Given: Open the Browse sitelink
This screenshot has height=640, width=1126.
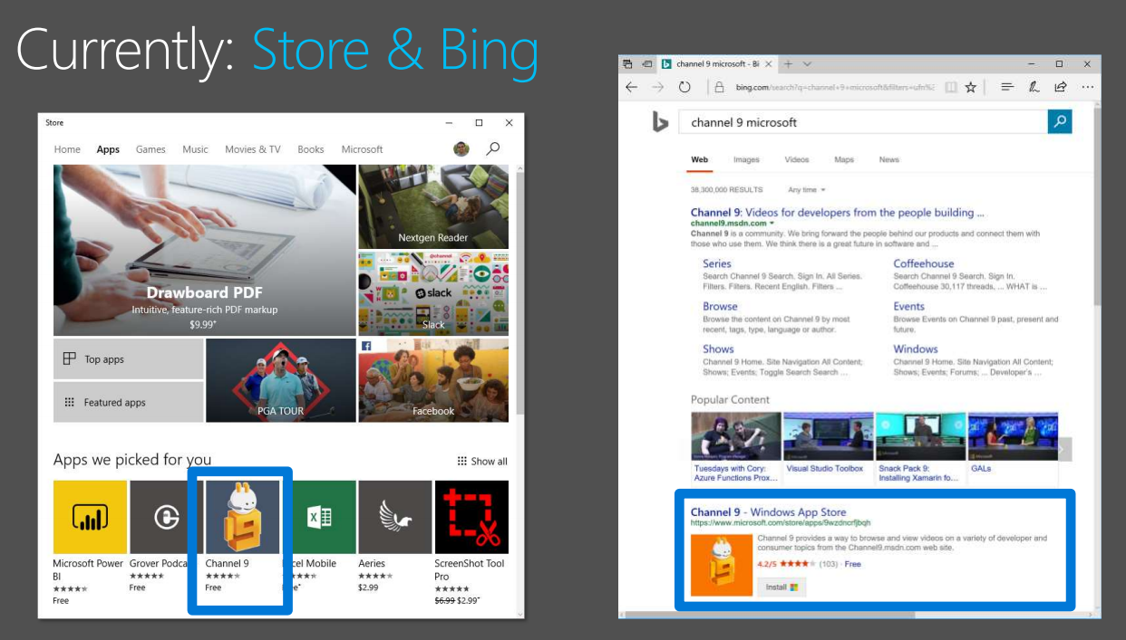Looking at the screenshot, I should click(x=721, y=306).
